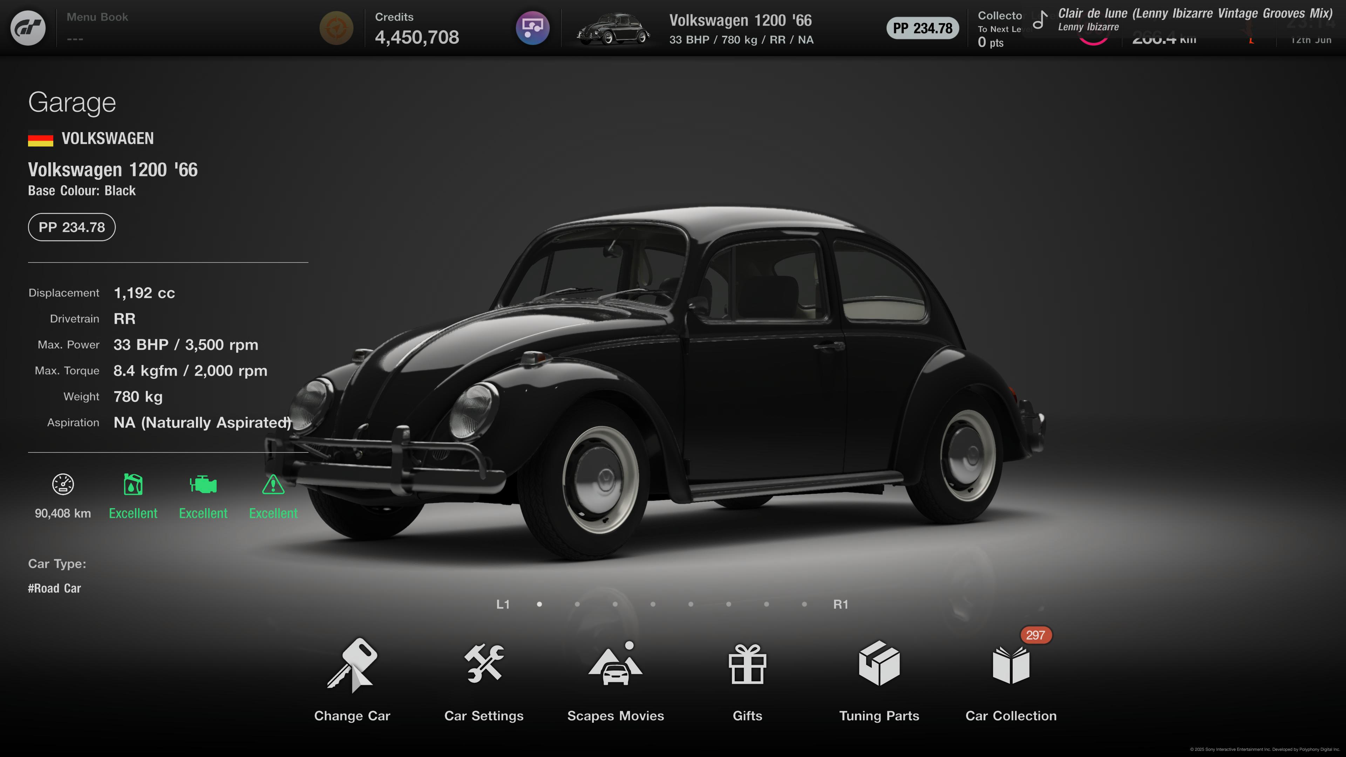Click the 297 notification badge

click(1035, 635)
